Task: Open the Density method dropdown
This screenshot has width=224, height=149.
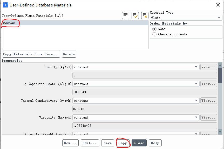Action: [136, 67]
